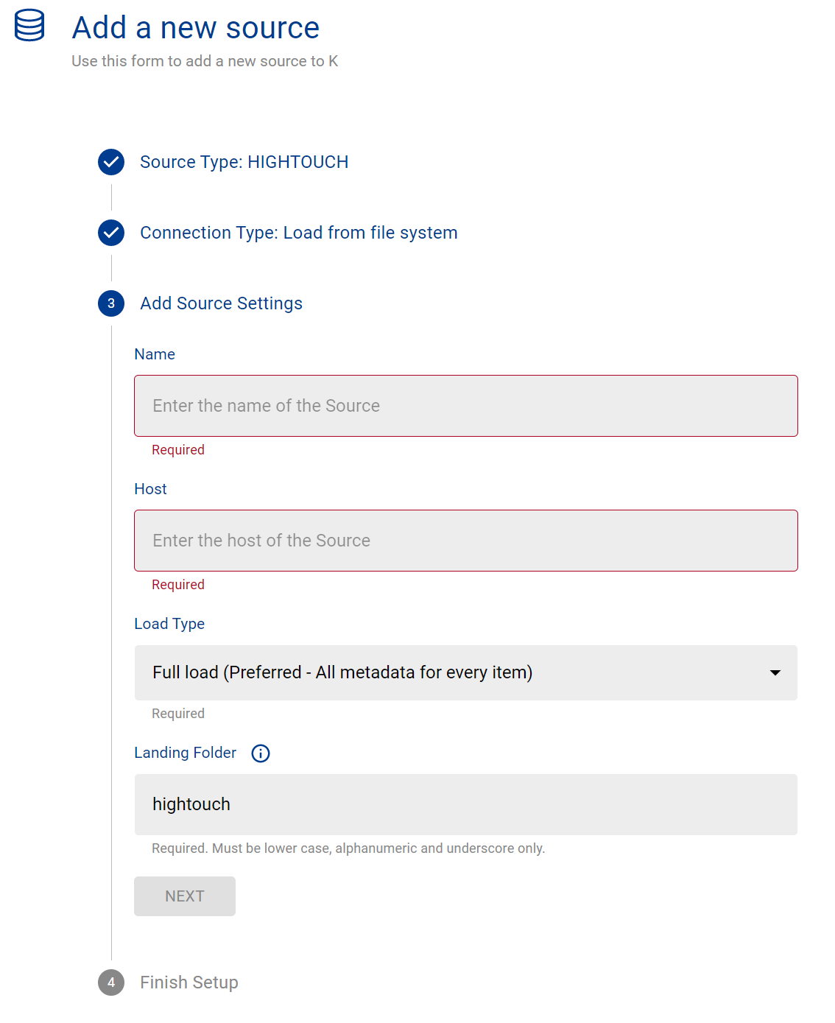The width and height of the screenshot is (835, 1023).
Task: Click the Load Type label
Action: pos(169,624)
